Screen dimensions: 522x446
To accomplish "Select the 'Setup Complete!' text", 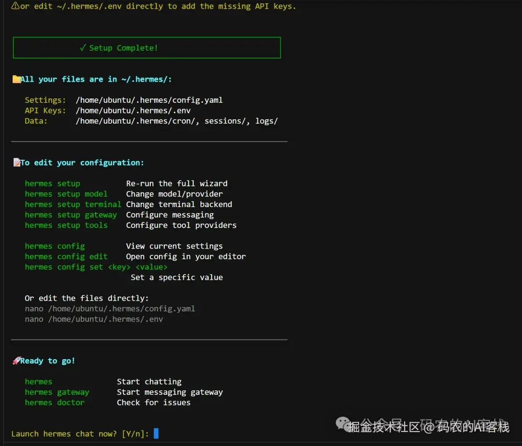I will click(x=124, y=48).
